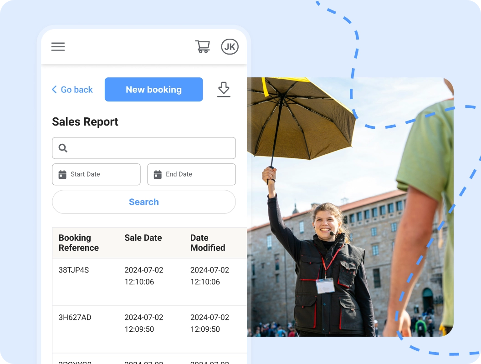Select date modified of booking 3H627AD
Viewport: 481px width, 364px height.
coord(210,323)
